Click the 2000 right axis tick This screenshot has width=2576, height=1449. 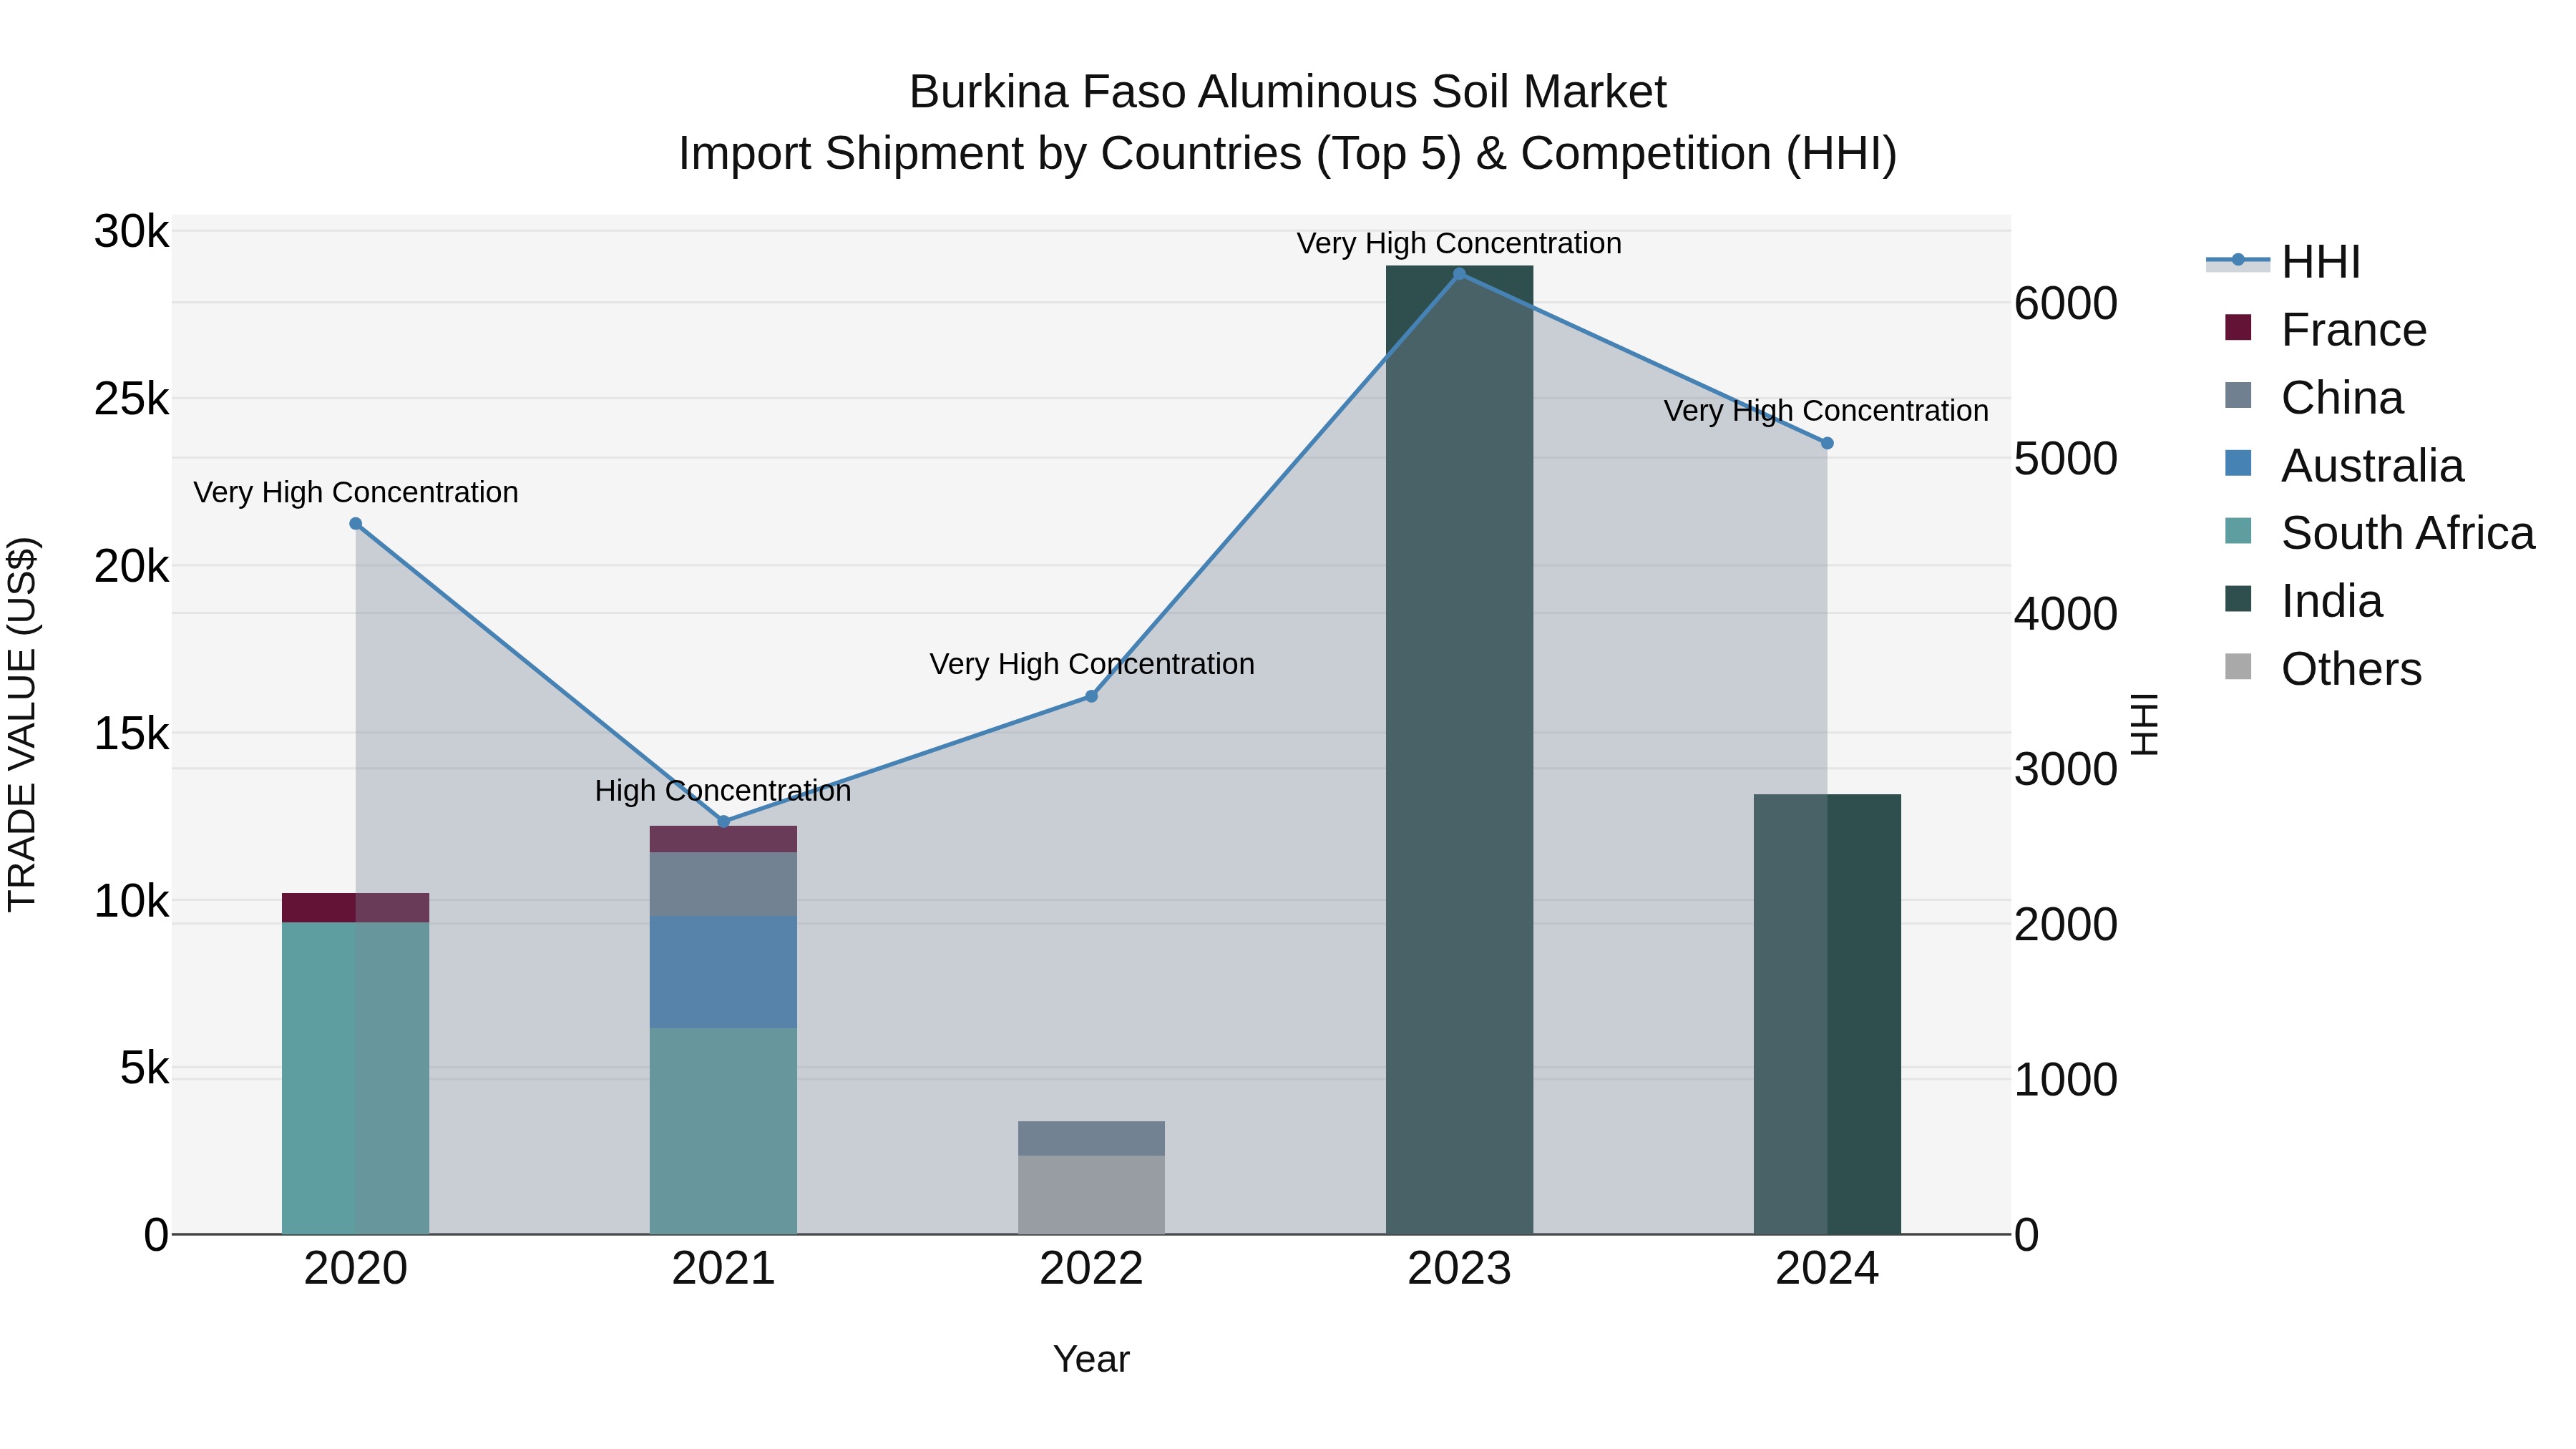pos(2066,924)
